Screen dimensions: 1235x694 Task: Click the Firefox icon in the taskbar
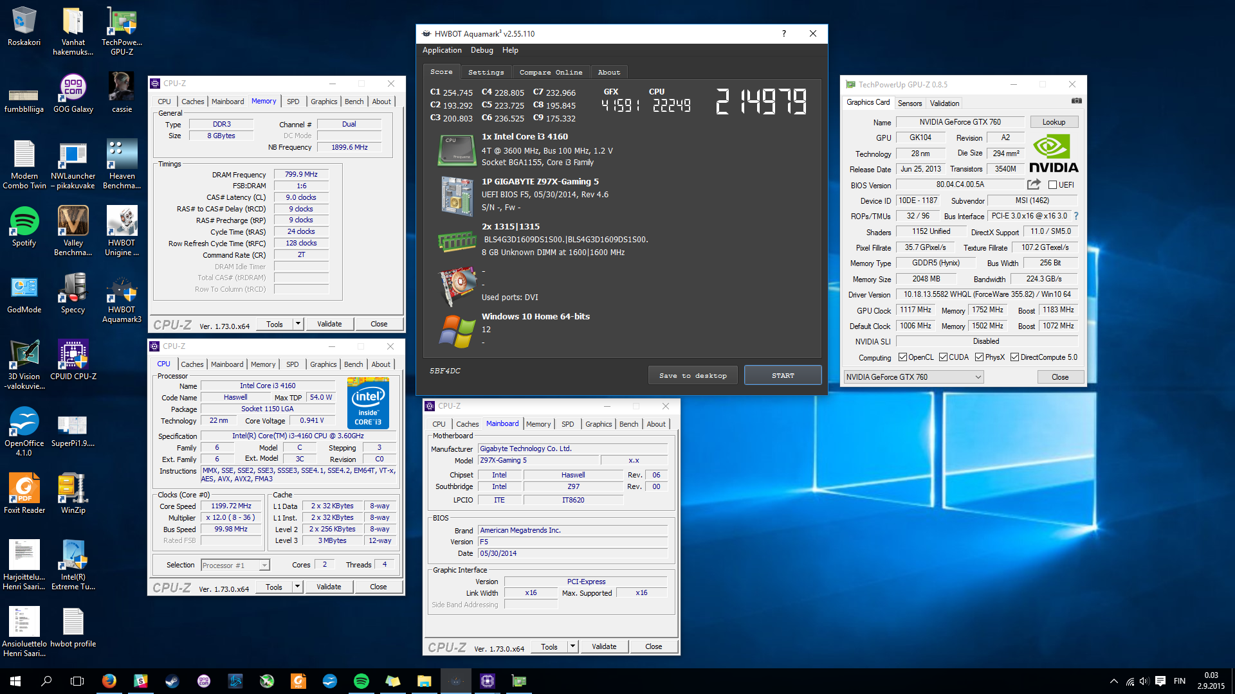pyautogui.click(x=109, y=681)
